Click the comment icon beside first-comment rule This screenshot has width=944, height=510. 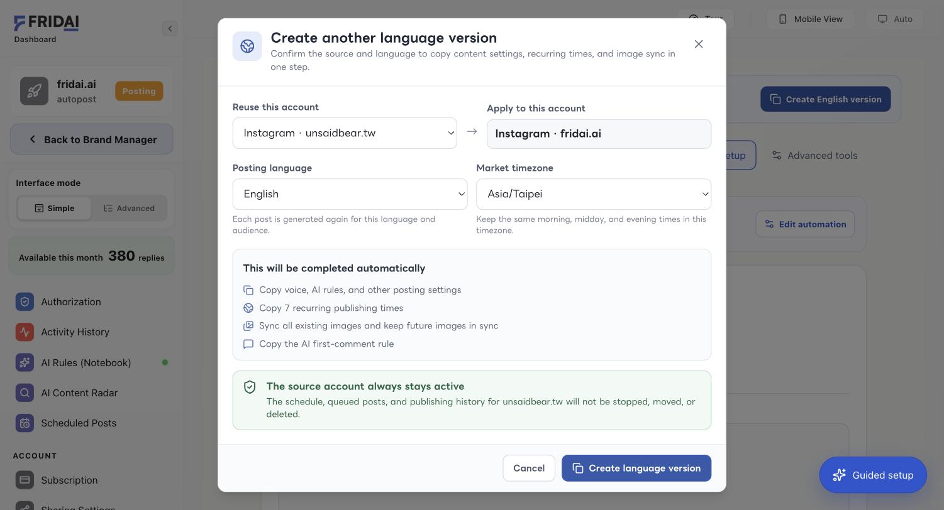[248, 344]
